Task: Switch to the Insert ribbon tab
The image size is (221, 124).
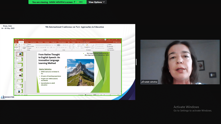Action: tap(27, 42)
